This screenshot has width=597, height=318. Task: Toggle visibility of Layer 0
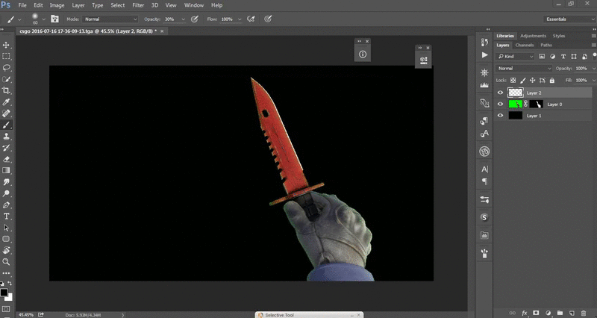(x=501, y=105)
